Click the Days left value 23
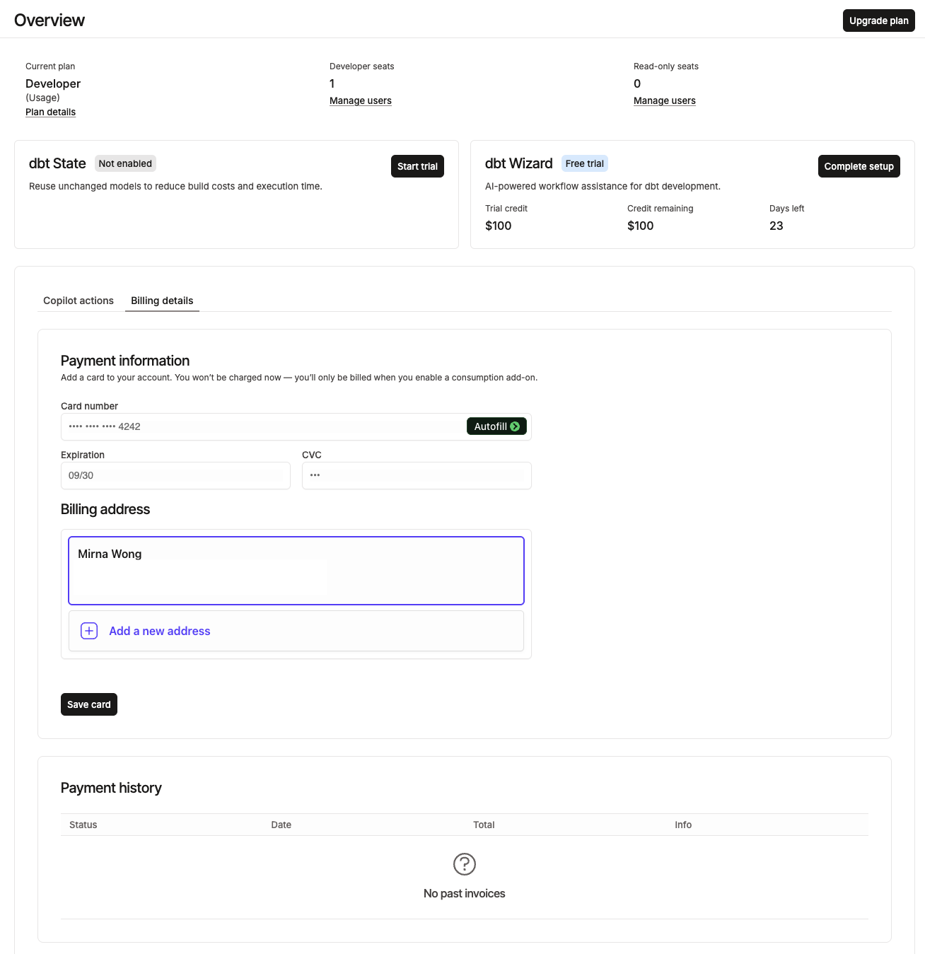Viewport: 925px width, 954px height. pyautogui.click(x=776, y=226)
